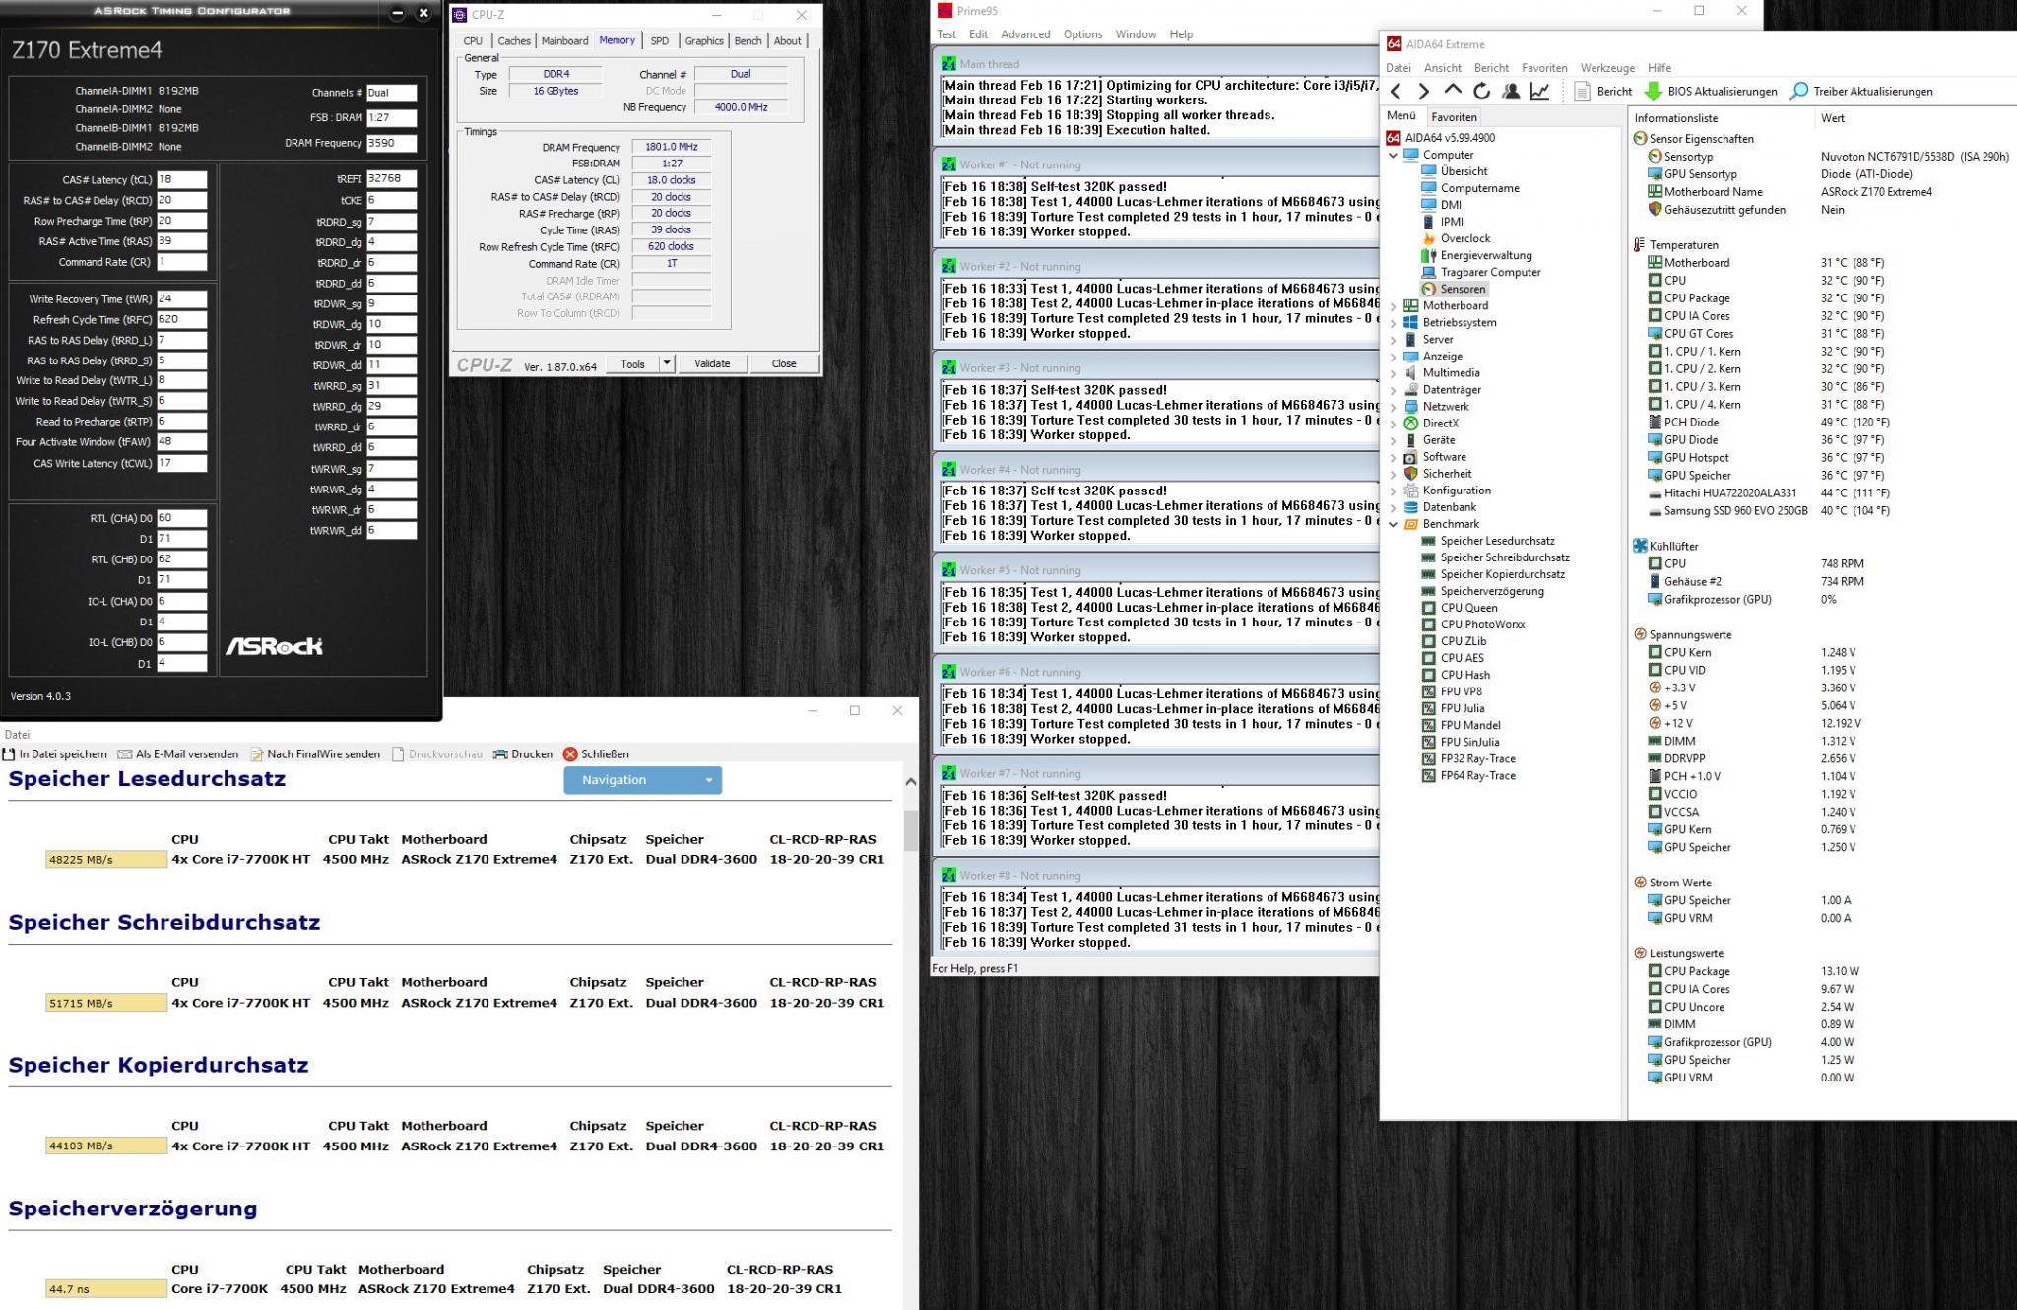Image resolution: width=2017 pixels, height=1310 pixels.
Task: Click the CPU-Z Tools button
Action: tap(632, 364)
